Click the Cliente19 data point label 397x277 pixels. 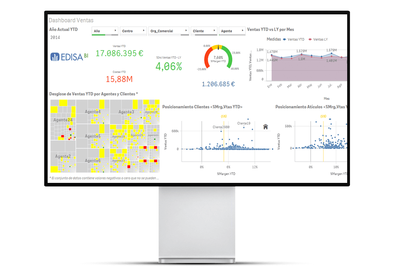[244, 123]
